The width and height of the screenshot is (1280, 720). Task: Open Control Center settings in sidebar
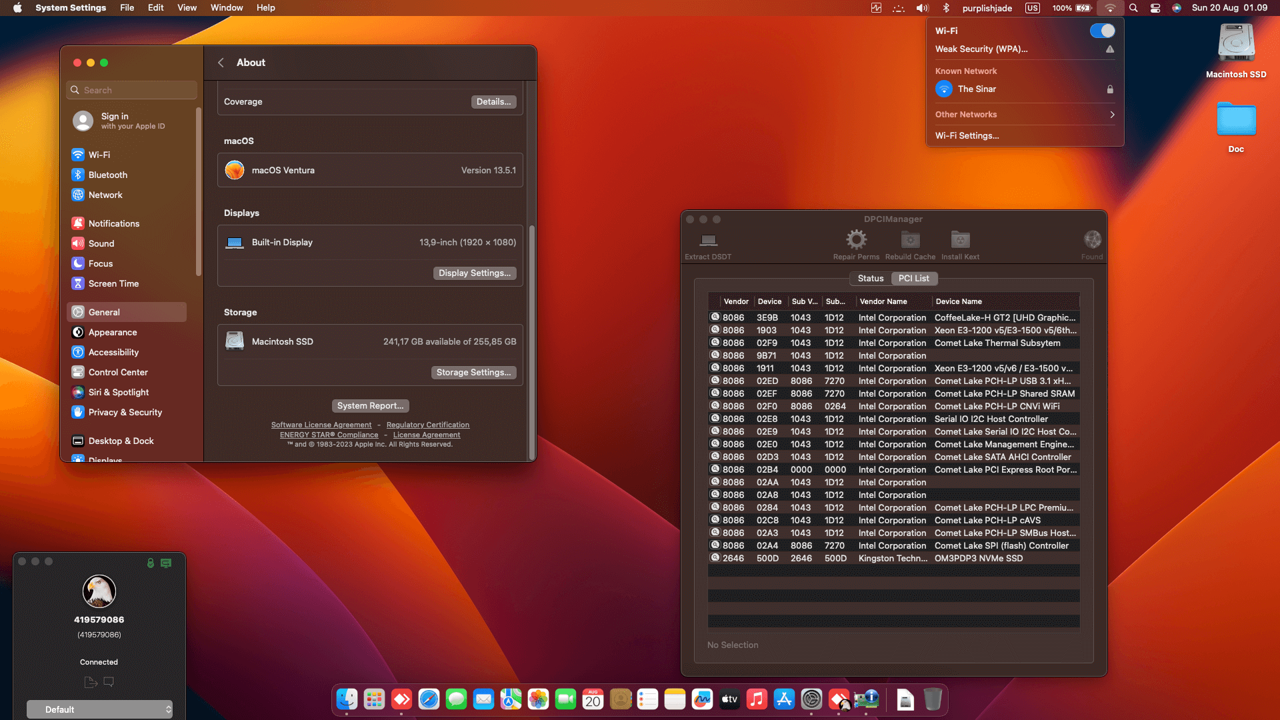(x=126, y=372)
